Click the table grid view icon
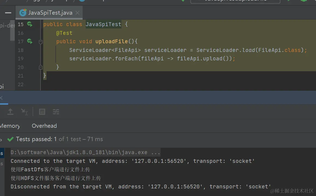This screenshot has height=196, width=316. [x=42, y=112]
